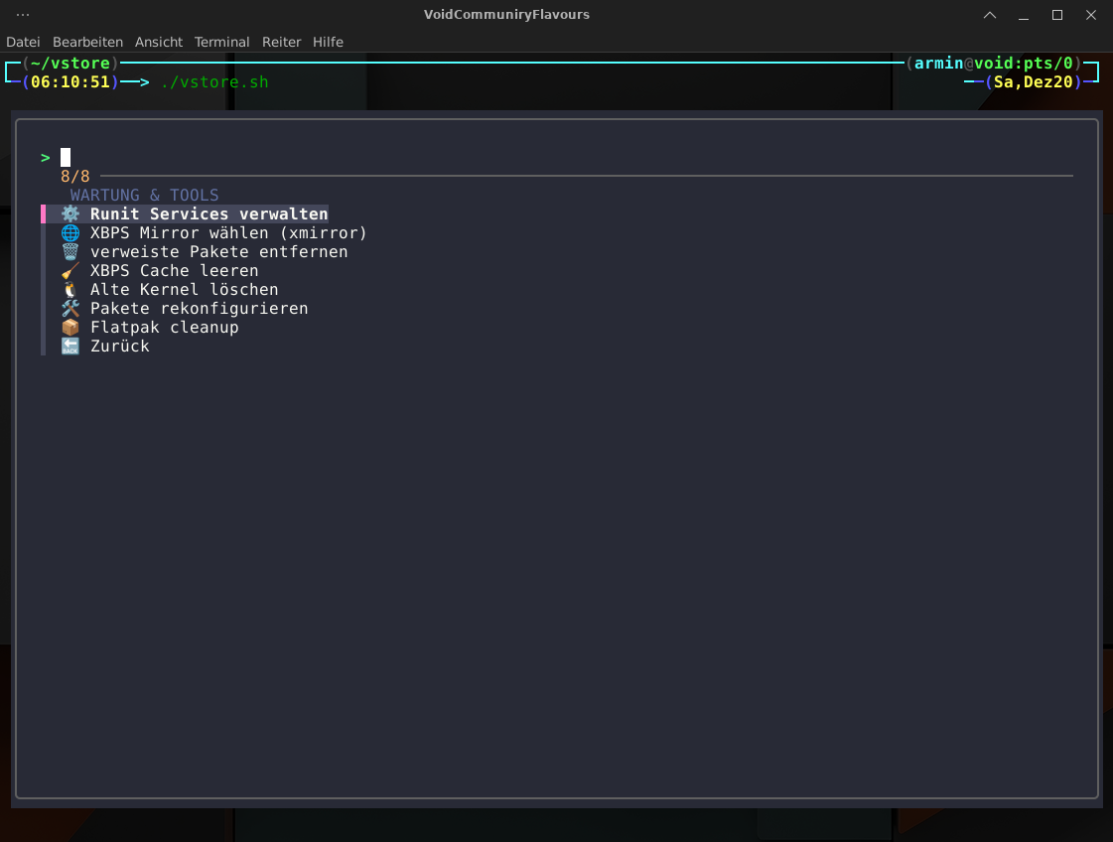Click the search prompt input field

pyautogui.click(x=298, y=157)
